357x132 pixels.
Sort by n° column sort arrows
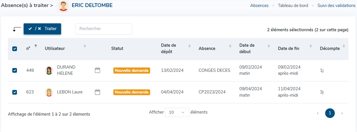click(36, 46)
